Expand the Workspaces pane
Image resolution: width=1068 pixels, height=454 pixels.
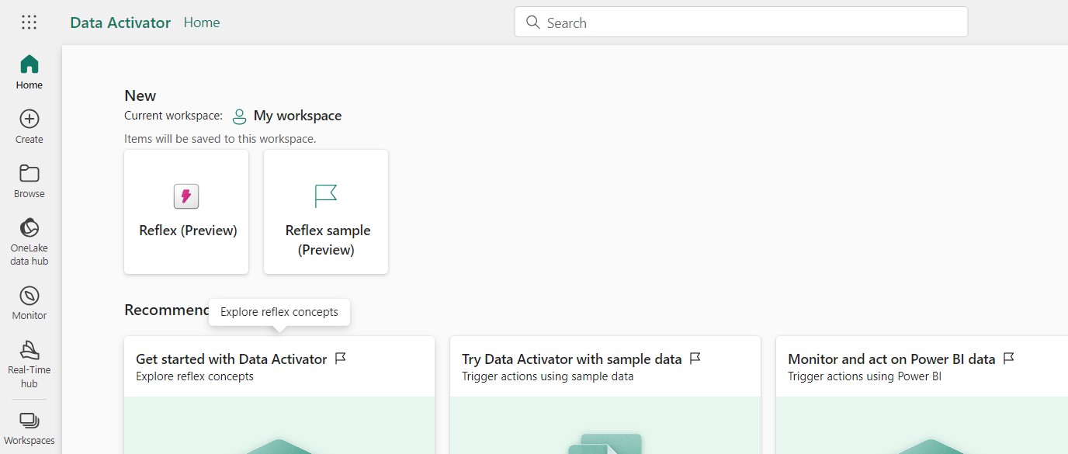[x=29, y=428]
